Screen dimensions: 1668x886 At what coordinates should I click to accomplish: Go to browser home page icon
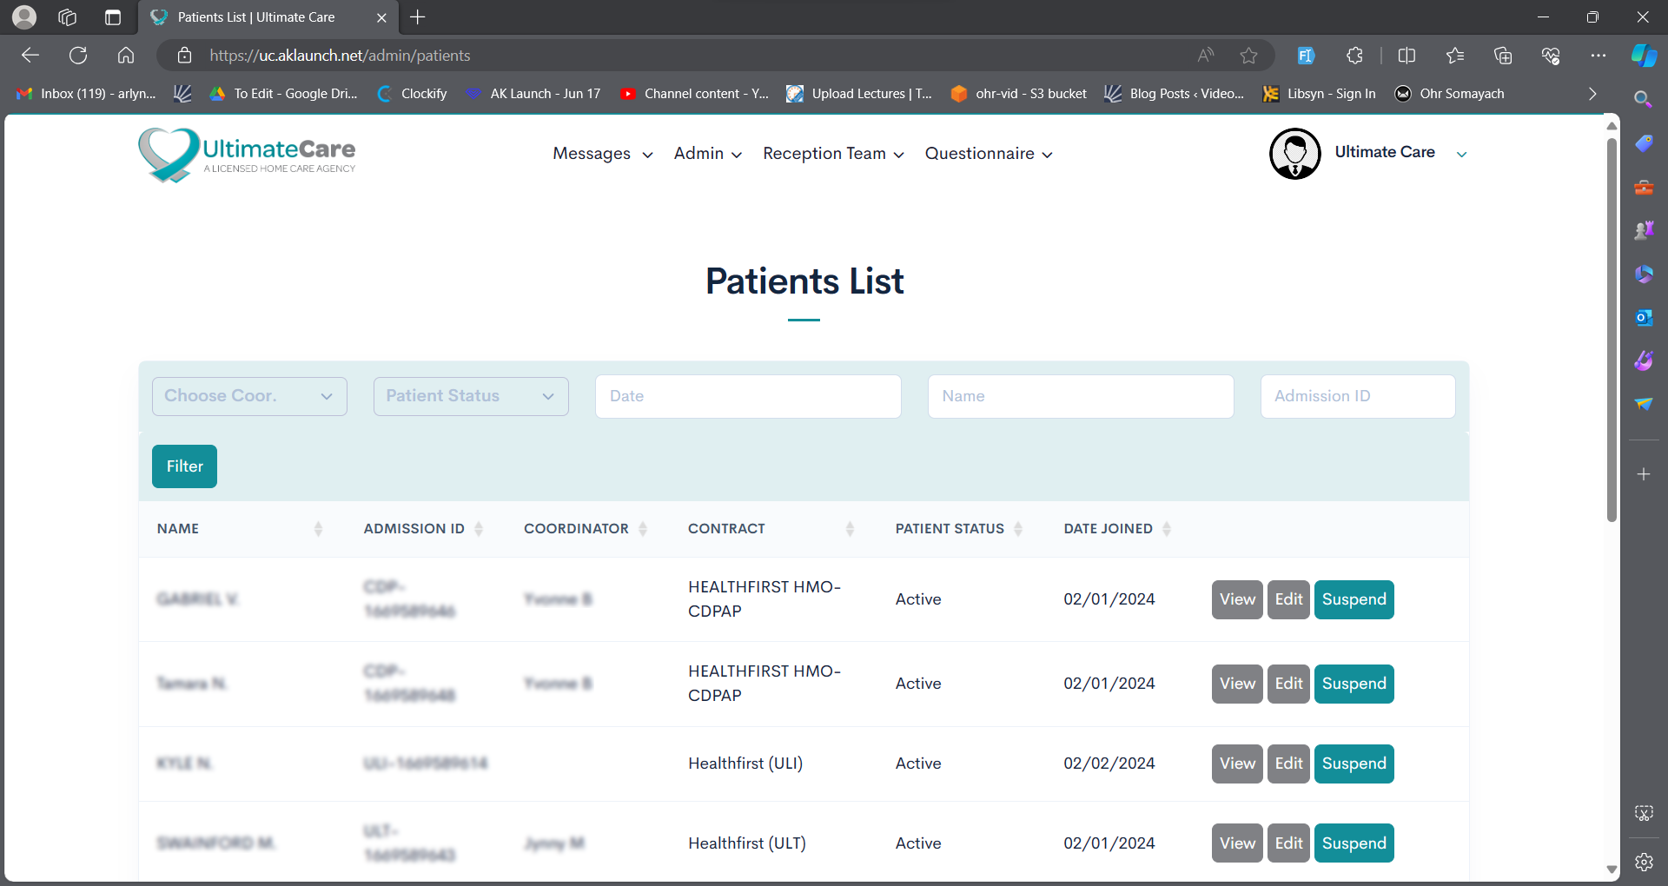point(126,56)
